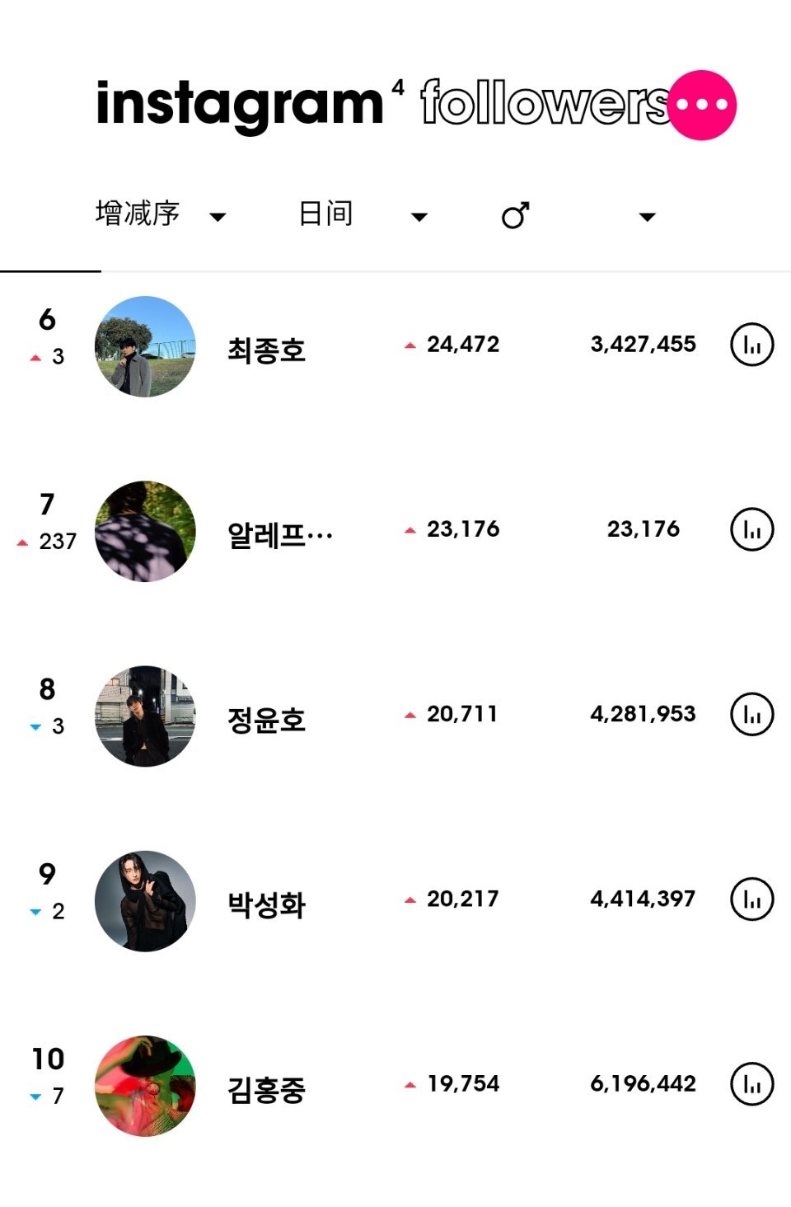Open 박성화 profile picture
Image resolution: width=791 pixels, height=1207 pixels.
146,901
